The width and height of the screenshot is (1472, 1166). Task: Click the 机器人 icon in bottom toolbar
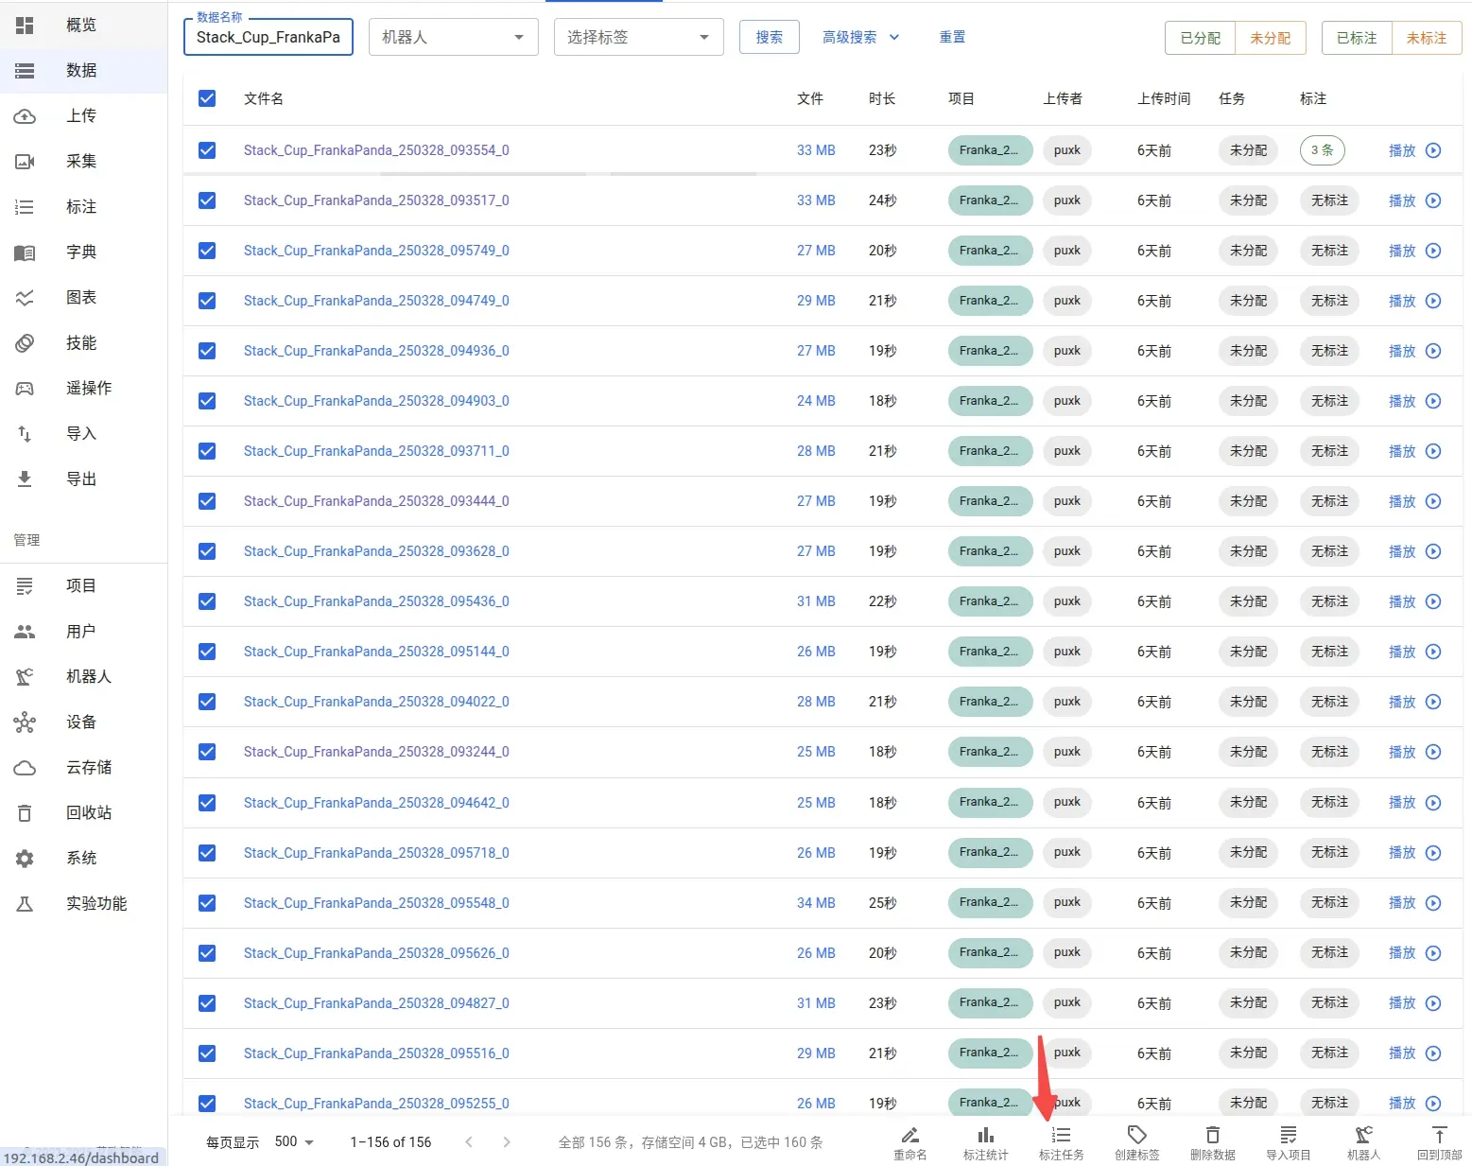pyautogui.click(x=1363, y=1135)
